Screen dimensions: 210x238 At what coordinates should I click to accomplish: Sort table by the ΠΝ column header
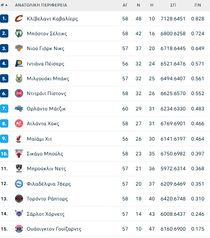pos(197,5)
